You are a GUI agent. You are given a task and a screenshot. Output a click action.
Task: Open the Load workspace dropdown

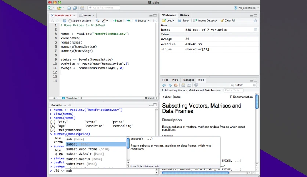[168, 20]
